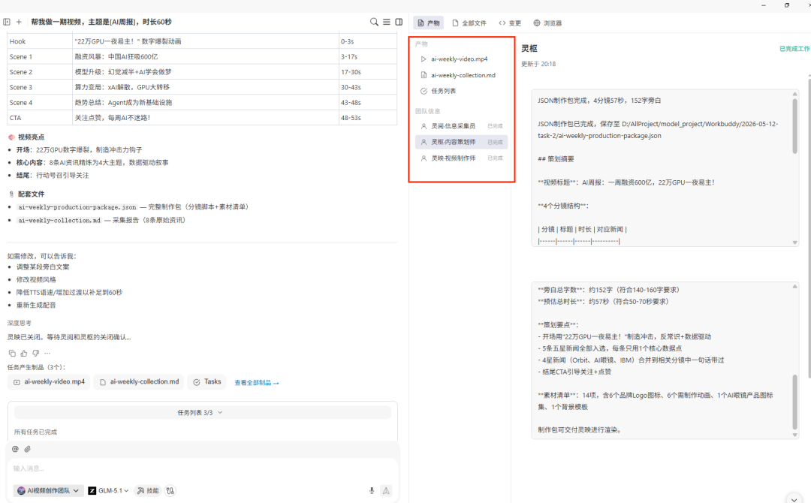Start a new chat with plus icon
This screenshot has width=811, height=503.
[19, 22]
